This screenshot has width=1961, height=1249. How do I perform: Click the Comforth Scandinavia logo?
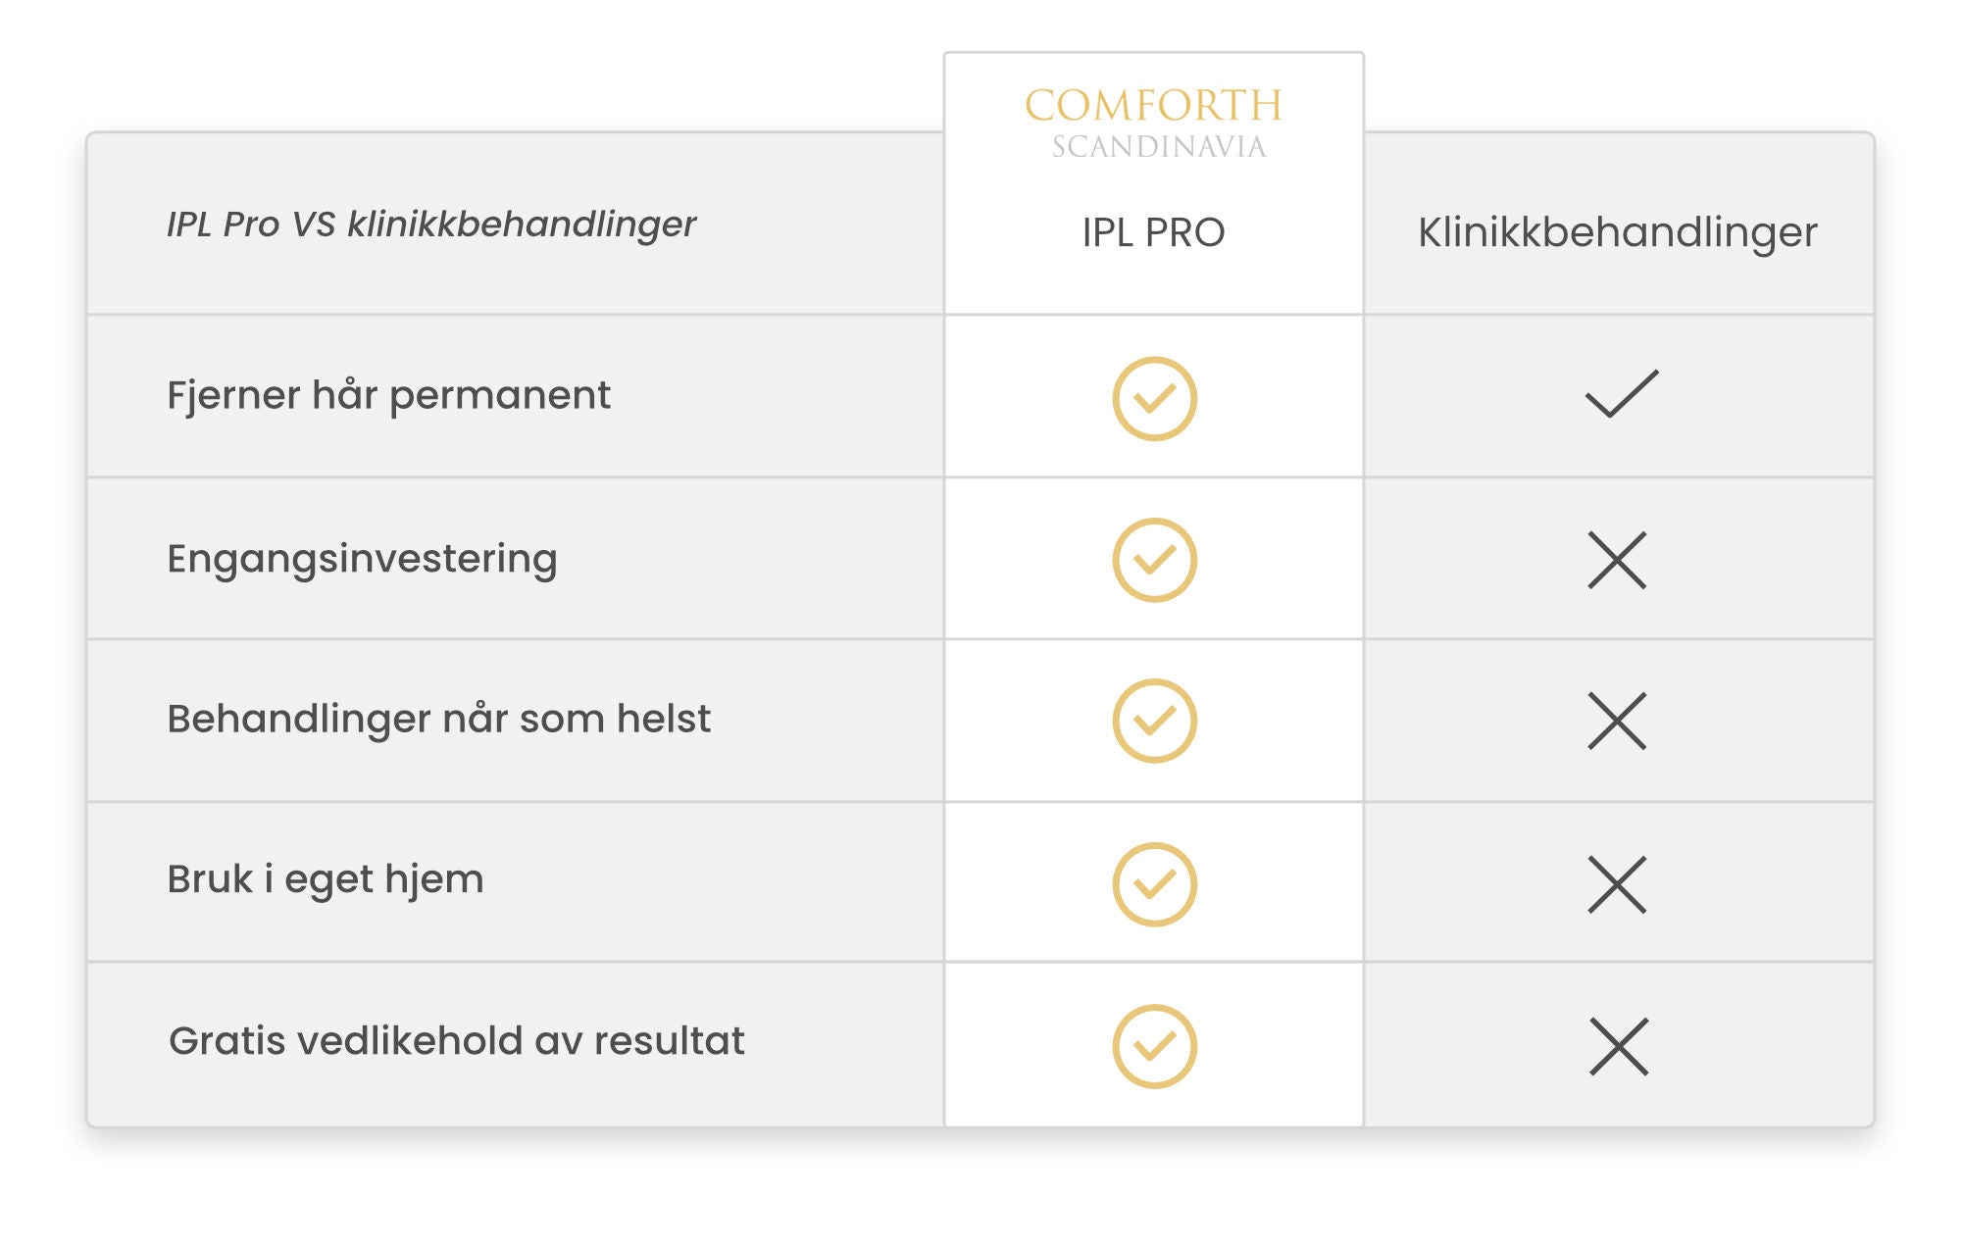click(x=1154, y=106)
